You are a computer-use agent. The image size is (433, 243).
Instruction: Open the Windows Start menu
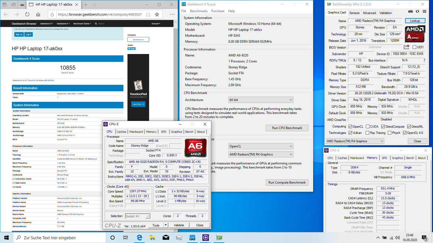[x=6, y=238]
